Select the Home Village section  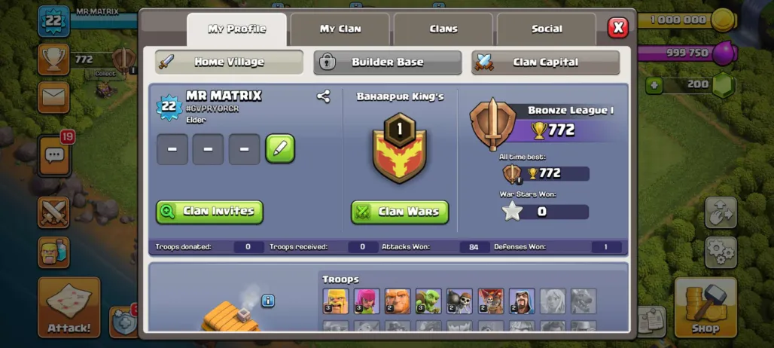click(x=229, y=63)
